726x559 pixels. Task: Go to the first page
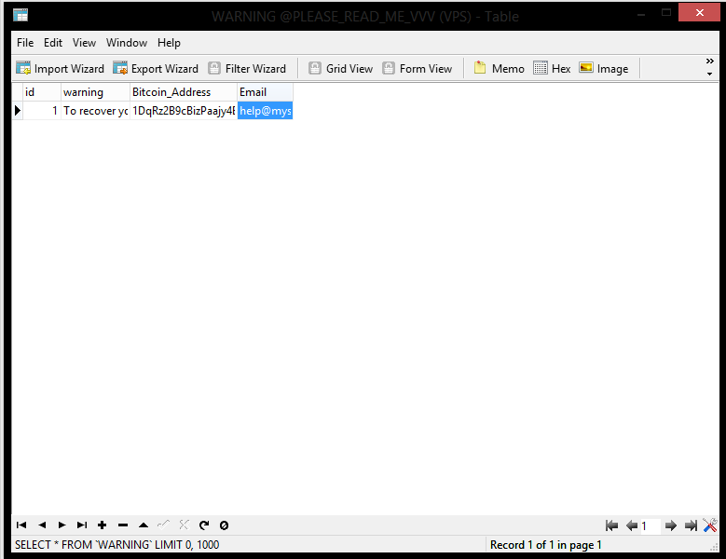611,525
